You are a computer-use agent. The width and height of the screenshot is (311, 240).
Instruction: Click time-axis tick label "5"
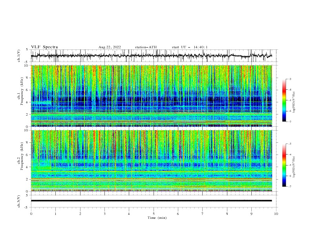click(x=154, y=214)
